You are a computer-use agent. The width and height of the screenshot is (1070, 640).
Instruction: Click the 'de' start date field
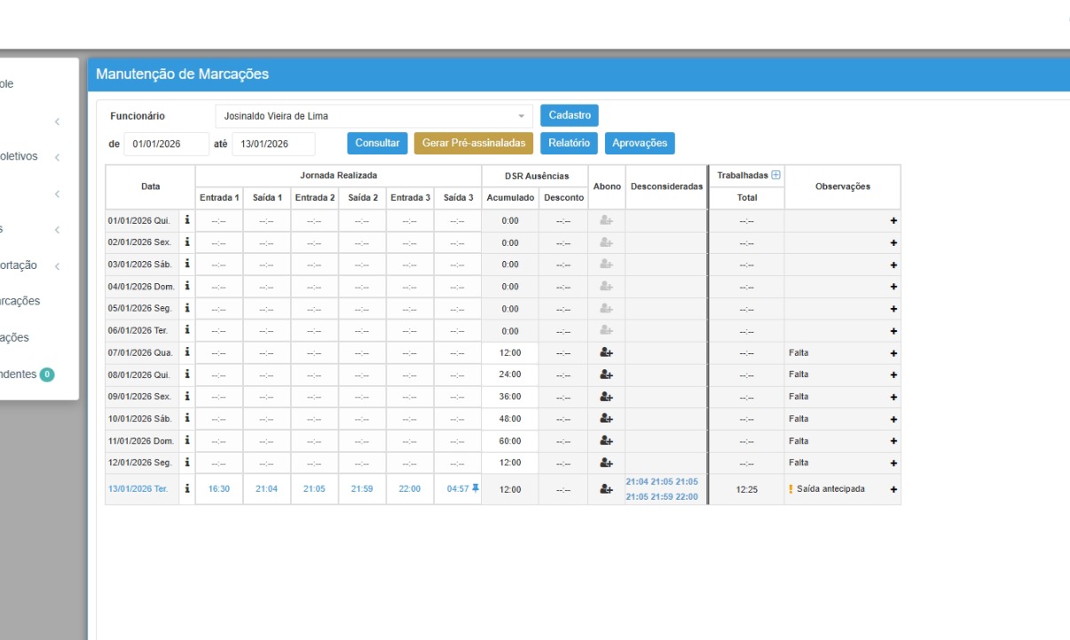coord(166,144)
